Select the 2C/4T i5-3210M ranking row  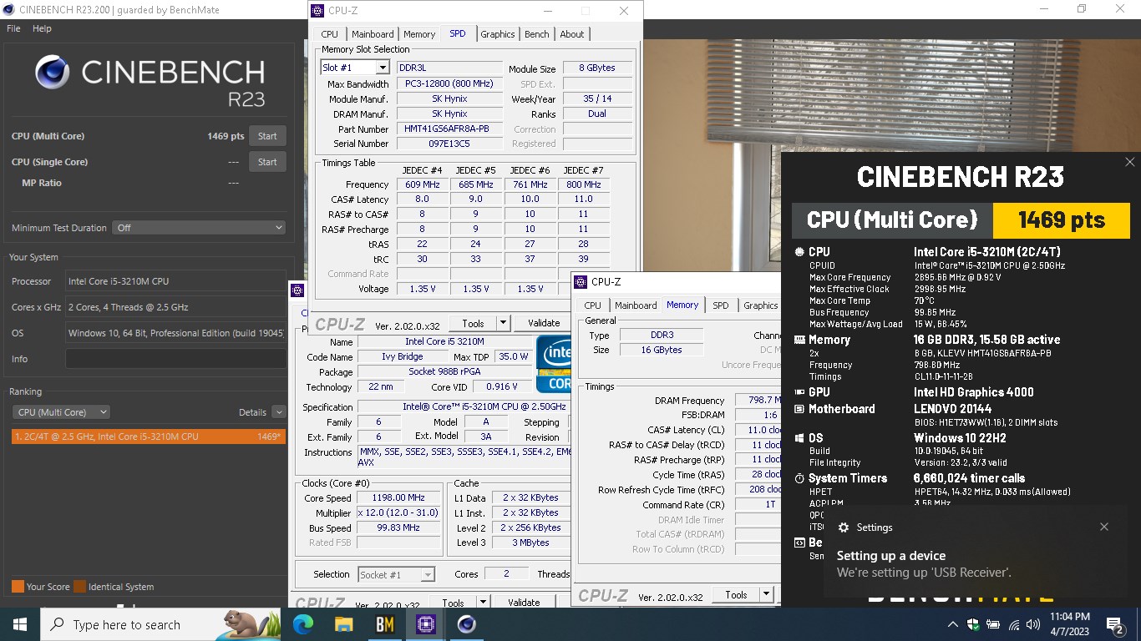(149, 437)
